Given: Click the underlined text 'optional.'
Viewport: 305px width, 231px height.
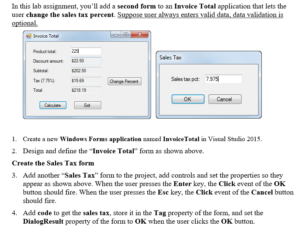Looking at the screenshot, I should tap(25, 23).
